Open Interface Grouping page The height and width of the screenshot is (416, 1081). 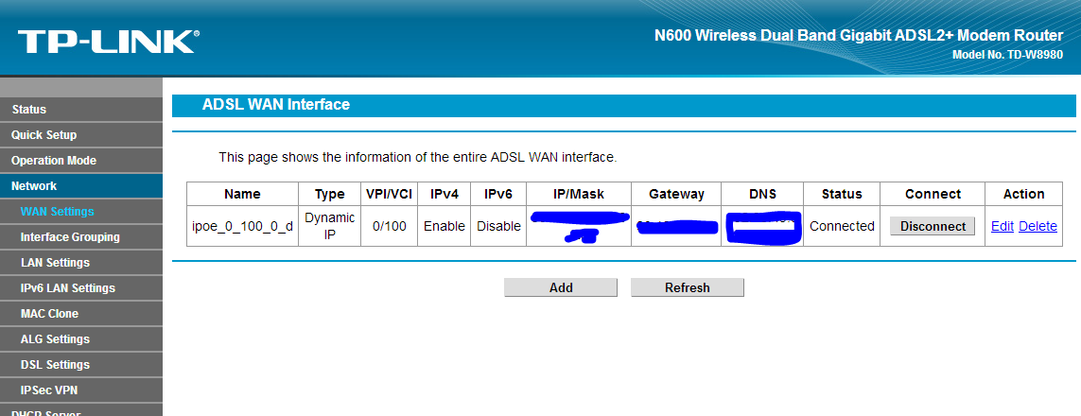pyautogui.click(x=81, y=237)
